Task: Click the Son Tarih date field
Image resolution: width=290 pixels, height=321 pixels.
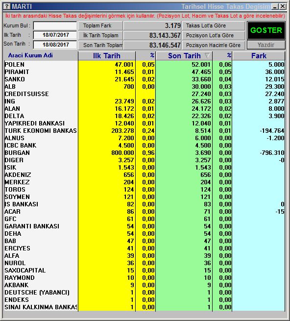Action: [x=55, y=45]
